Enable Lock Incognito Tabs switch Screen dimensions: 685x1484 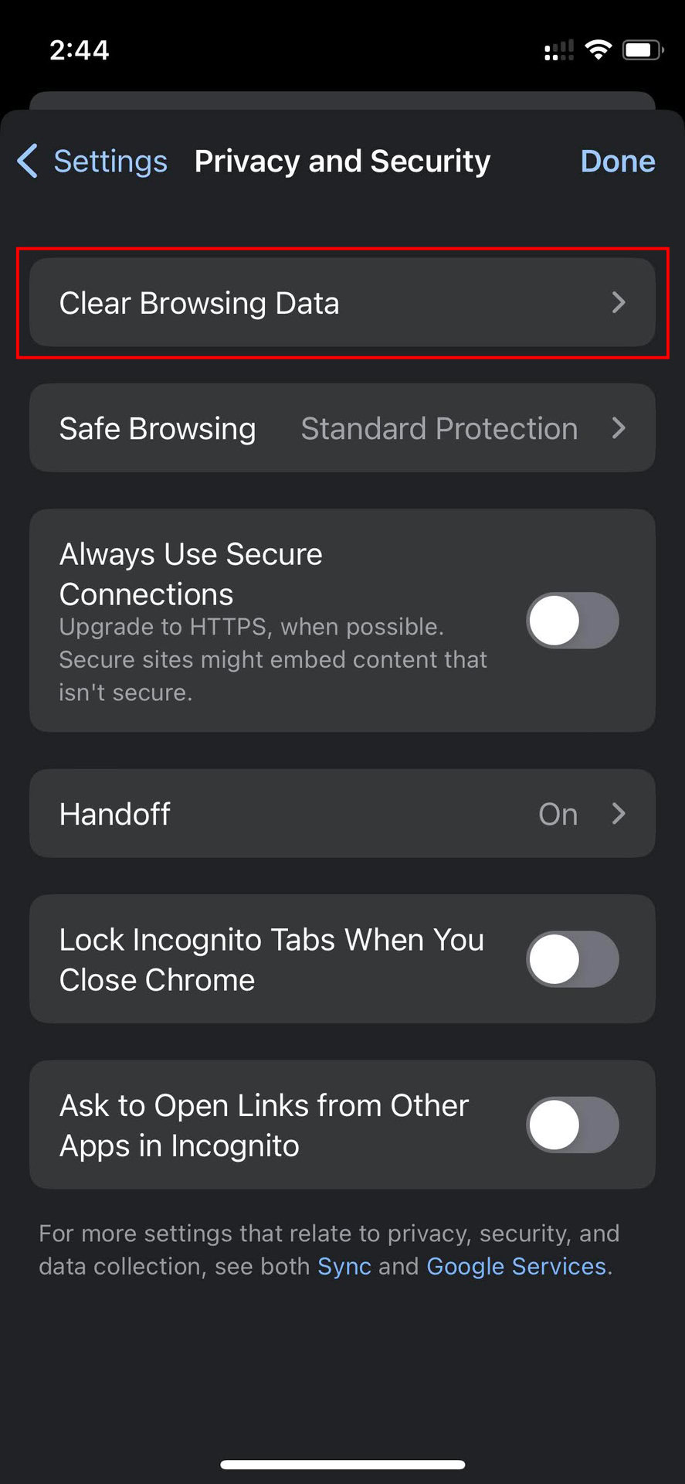click(572, 959)
